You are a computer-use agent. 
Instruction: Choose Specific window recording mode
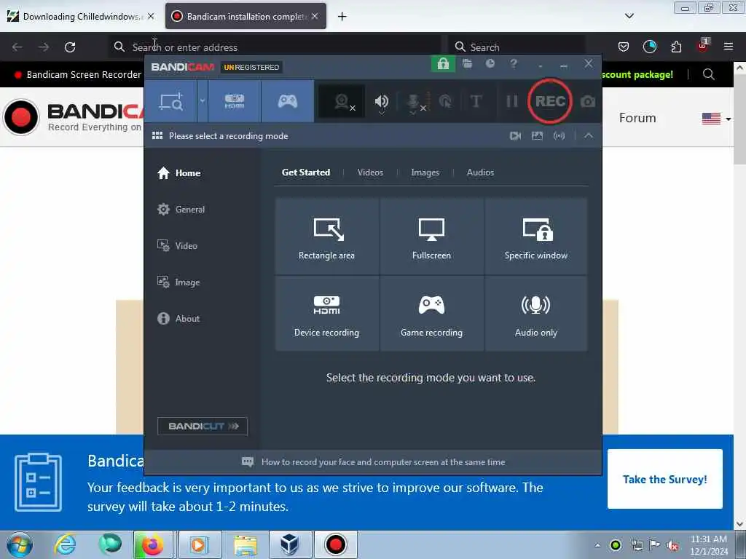[536, 237]
